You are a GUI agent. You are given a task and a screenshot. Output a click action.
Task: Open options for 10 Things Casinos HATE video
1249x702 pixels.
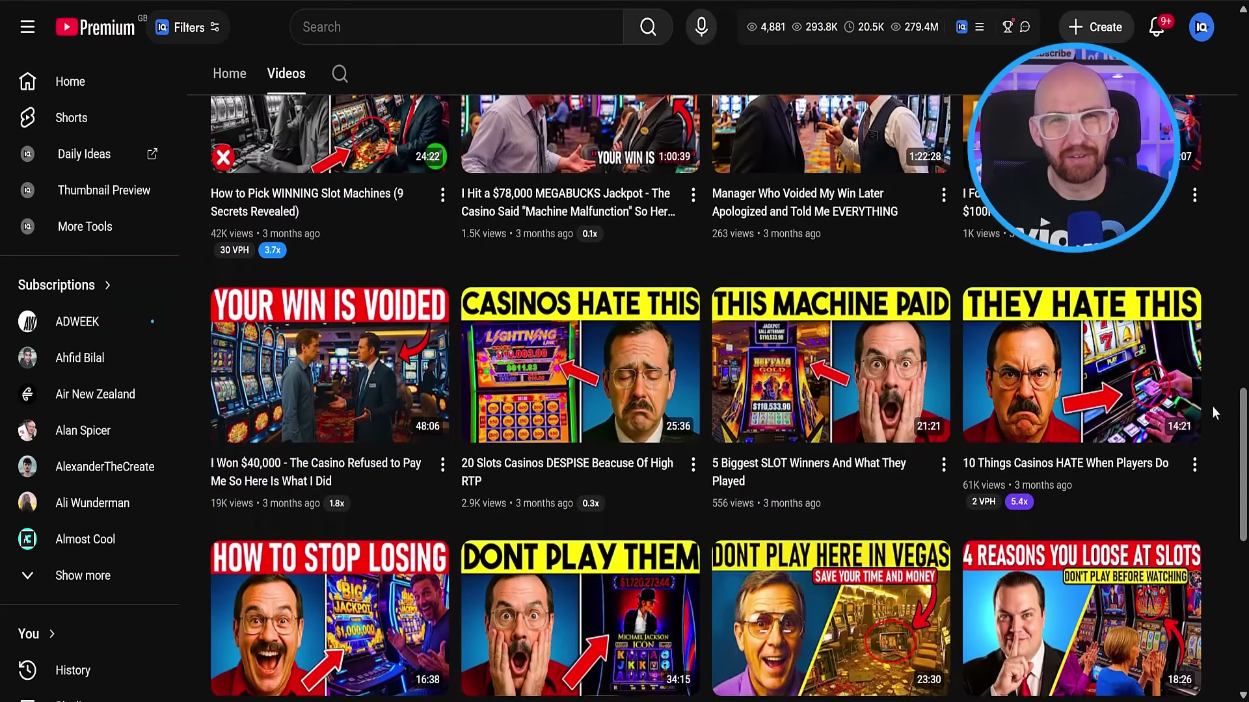point(1194,464)
